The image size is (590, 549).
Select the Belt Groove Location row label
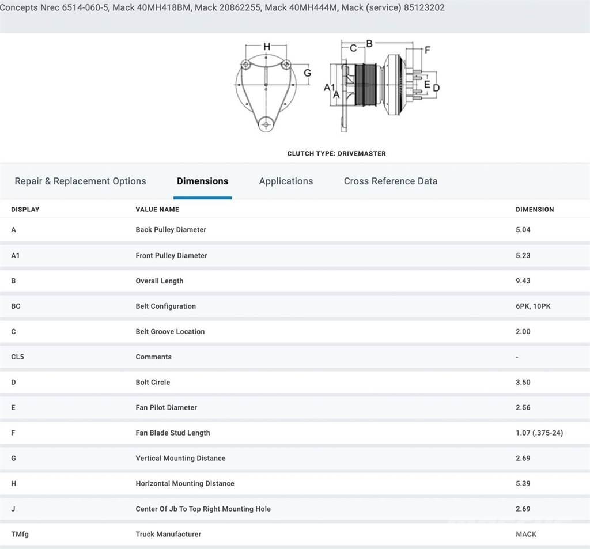coord(170,331)
